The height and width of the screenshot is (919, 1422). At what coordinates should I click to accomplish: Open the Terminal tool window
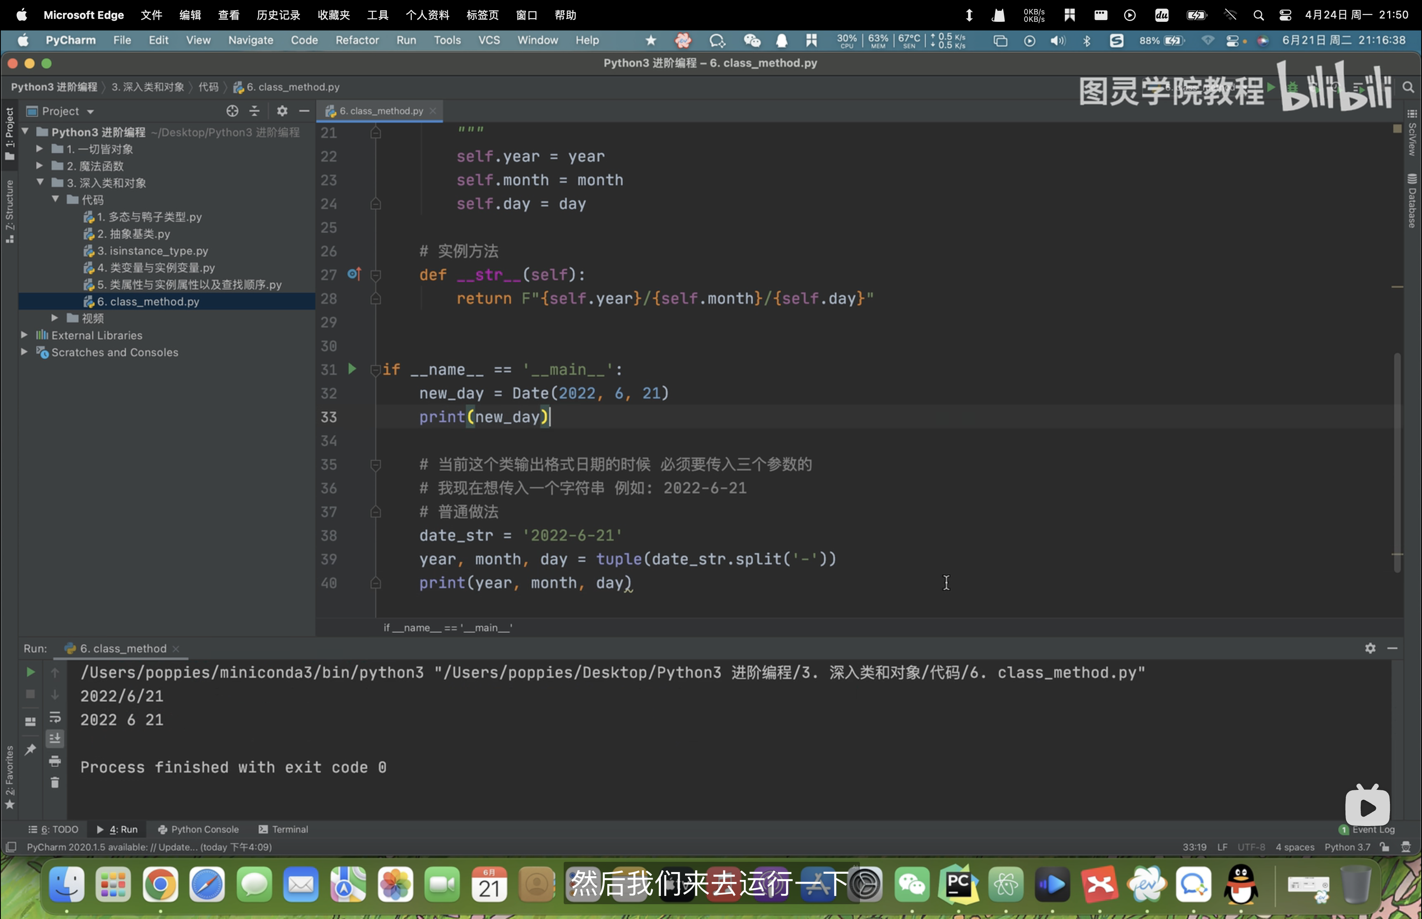point(283,829)
